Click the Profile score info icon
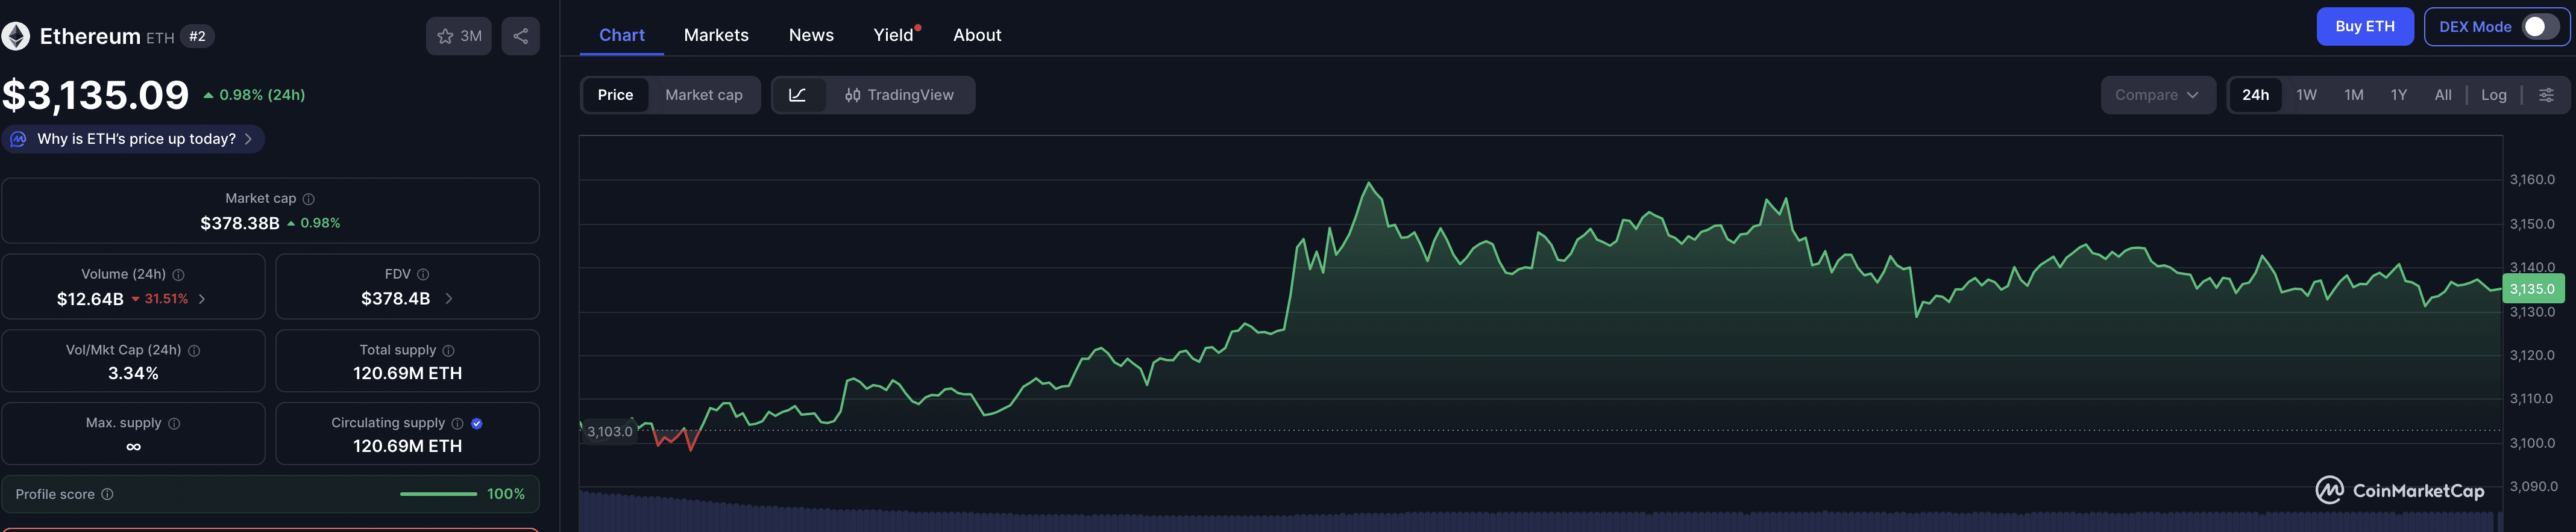 coord(108,494)
